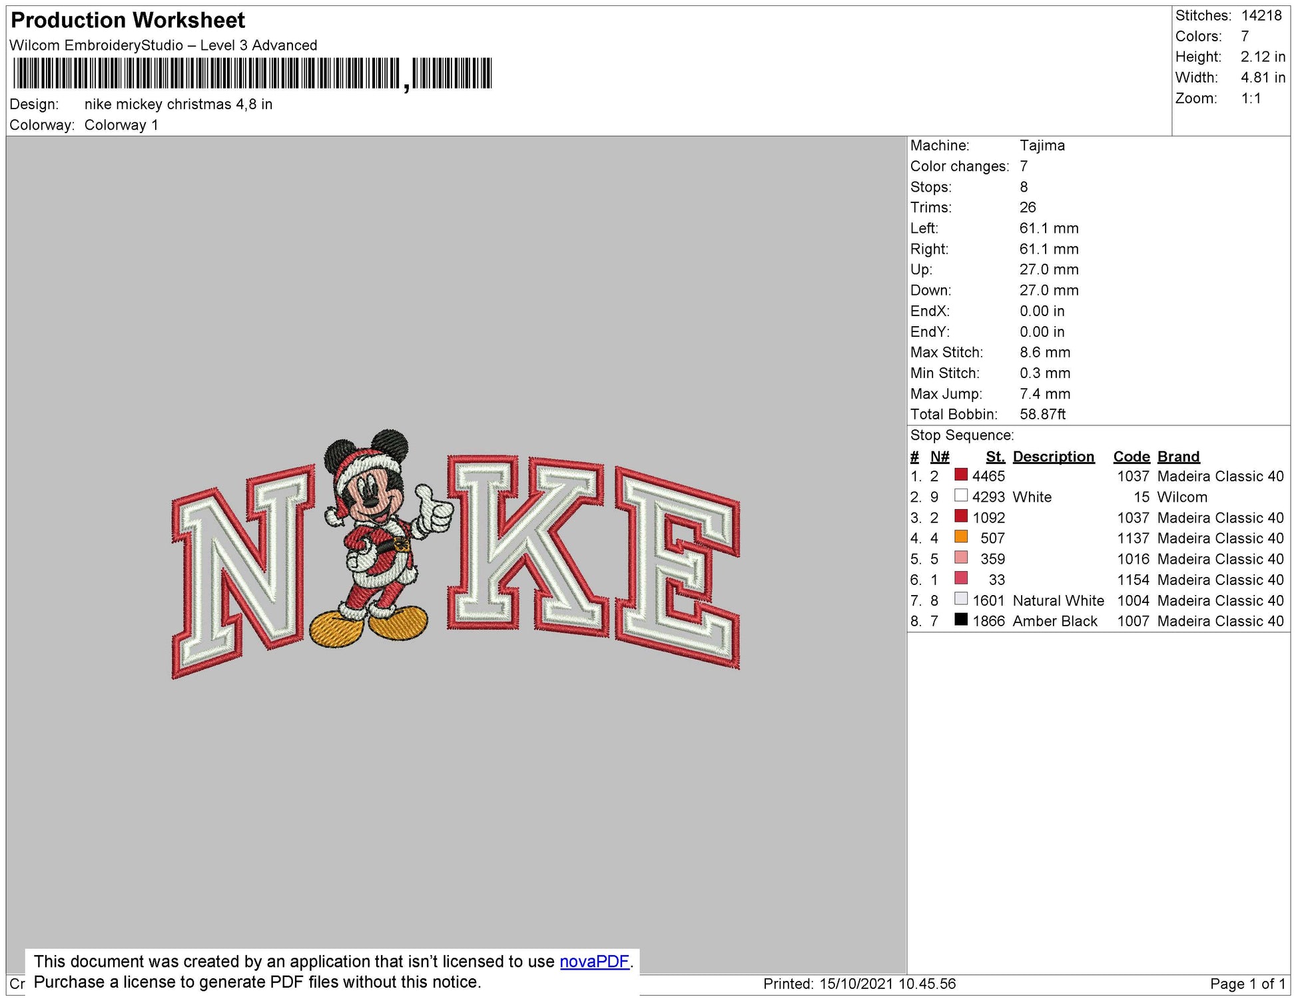Click the Total Bobbin value '58.87ft'

point(1042,415)
